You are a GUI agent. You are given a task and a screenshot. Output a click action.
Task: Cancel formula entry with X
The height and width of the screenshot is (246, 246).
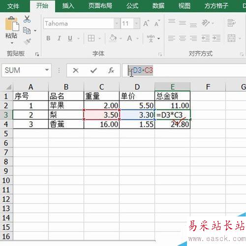pyautogui.click(x=76, y=70)
